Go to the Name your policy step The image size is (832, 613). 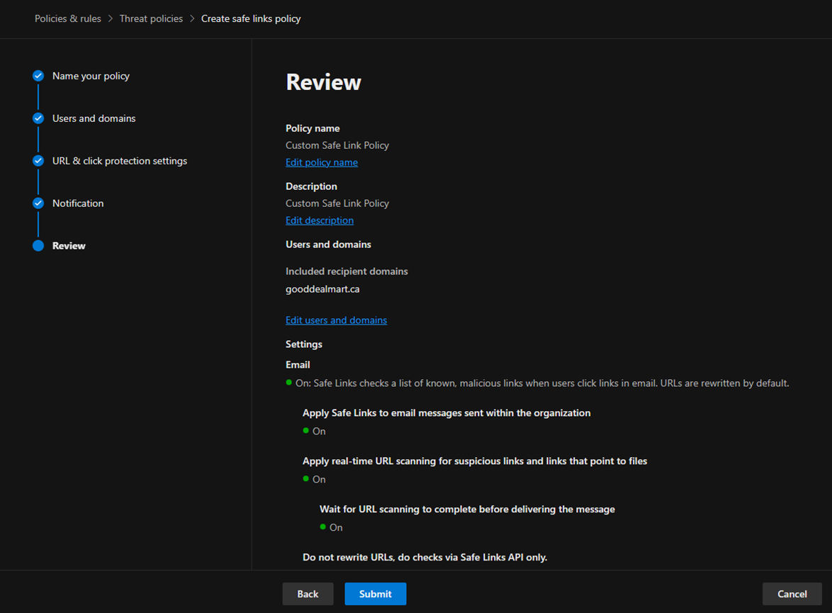[x=91, y=76]
